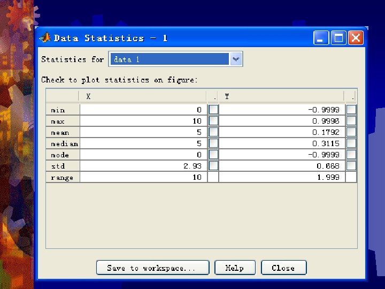Viewport: 385px width, 289px height.
Task: Check the X std plot checkbox
Action: pos(213,166)
